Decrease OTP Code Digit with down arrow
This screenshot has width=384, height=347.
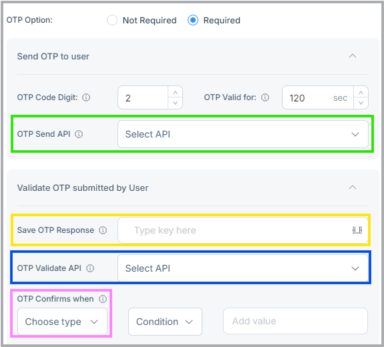[175, 103]
